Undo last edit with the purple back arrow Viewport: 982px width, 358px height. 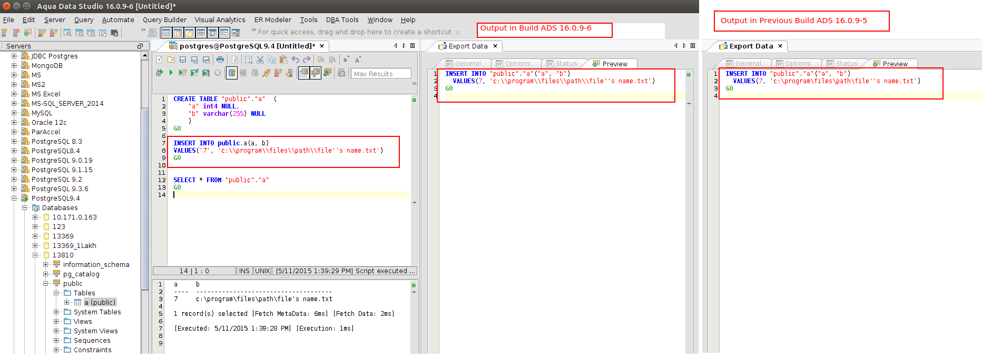(x=295, y=59)
